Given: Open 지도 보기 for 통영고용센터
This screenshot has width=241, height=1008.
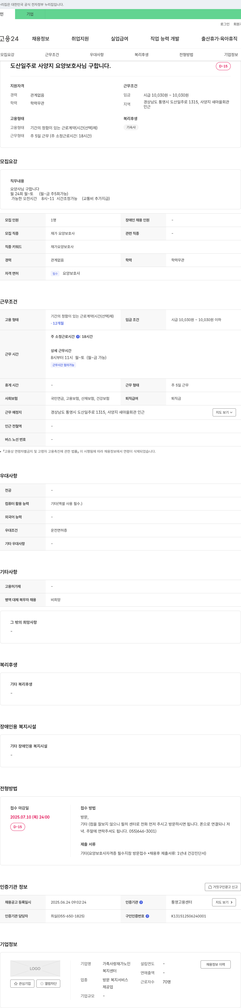Looking at the screenshot, I should coord(224,902).
